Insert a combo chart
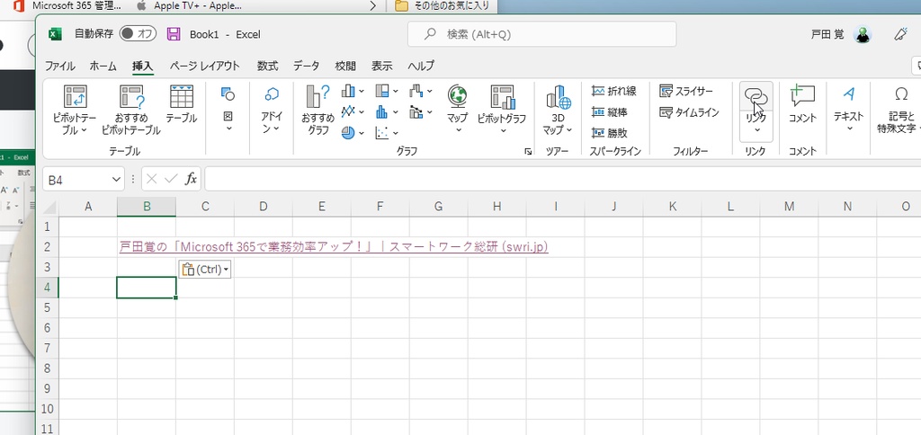This screenshot has height=435, width=921. tap(416, 111)
